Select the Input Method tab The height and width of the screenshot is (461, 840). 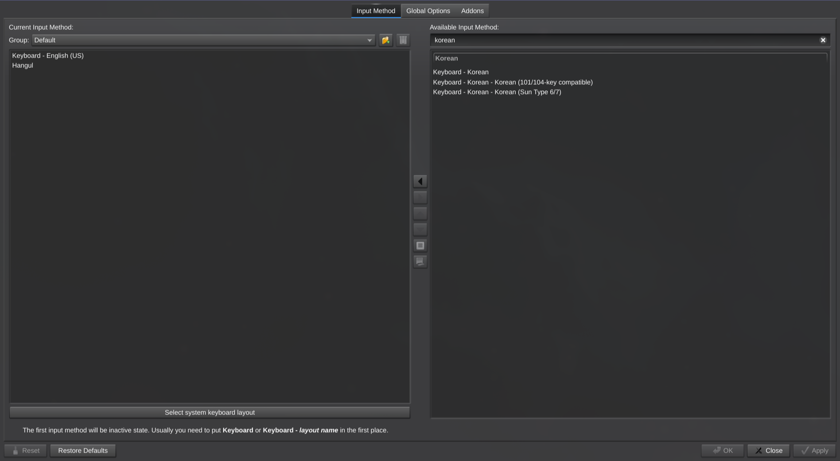(x=376, y=11)
